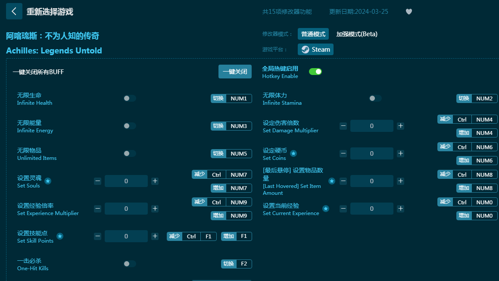Click the 共15项修改器功能 text

click(x=287, y=12)
